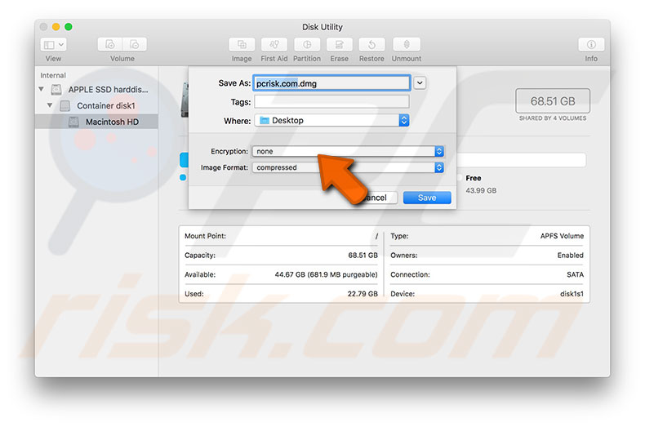Collapse the Container disk1 tree
The image size is (645, 427).
[50, 105]
